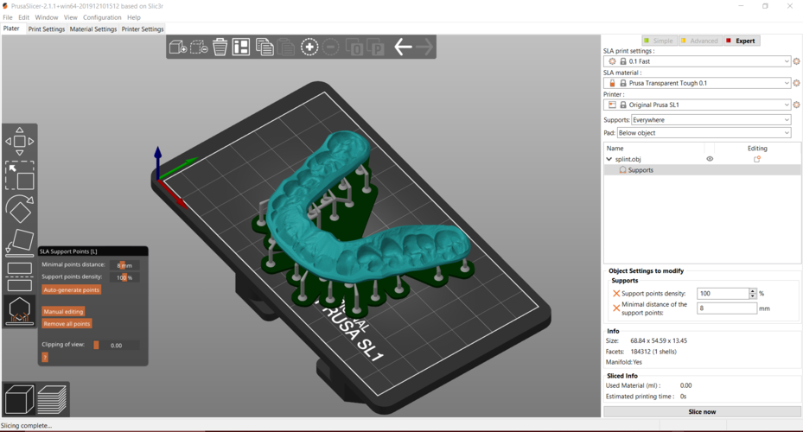Click the Arrange objects toolbar icon

[x=240, y=48]
